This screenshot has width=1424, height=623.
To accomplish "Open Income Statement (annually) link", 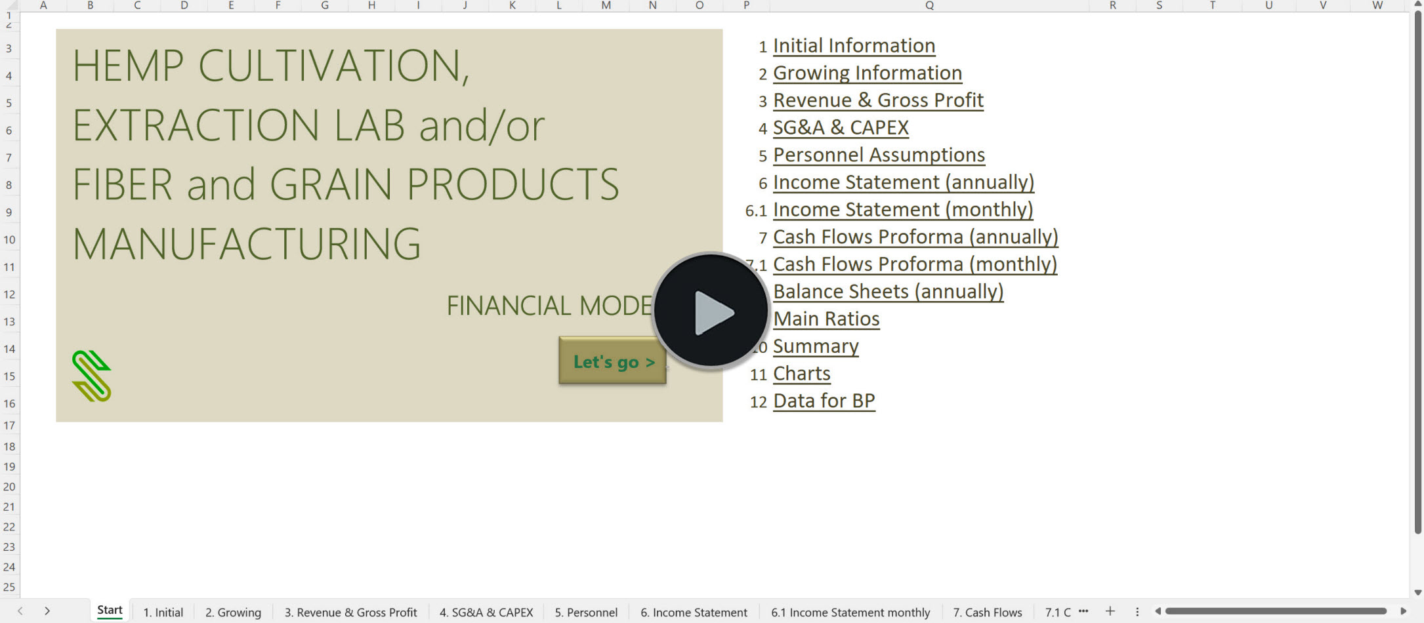I will [904, 182].
